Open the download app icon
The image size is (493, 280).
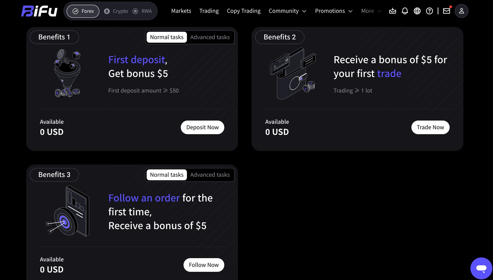(x=392, y=11)
